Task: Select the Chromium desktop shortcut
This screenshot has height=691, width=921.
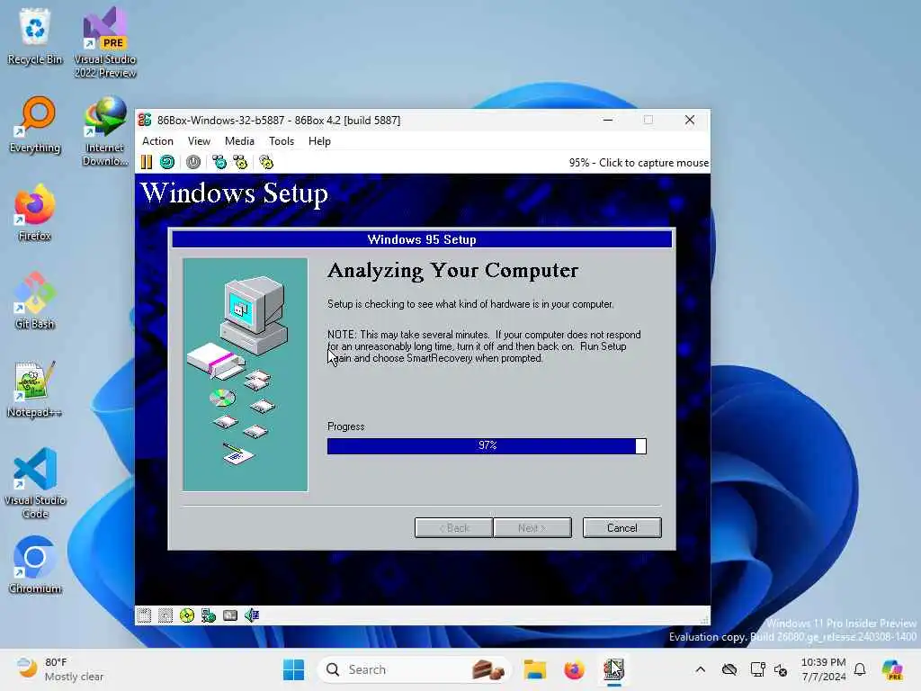Action: pyautogui.click(x=35, y=565)
